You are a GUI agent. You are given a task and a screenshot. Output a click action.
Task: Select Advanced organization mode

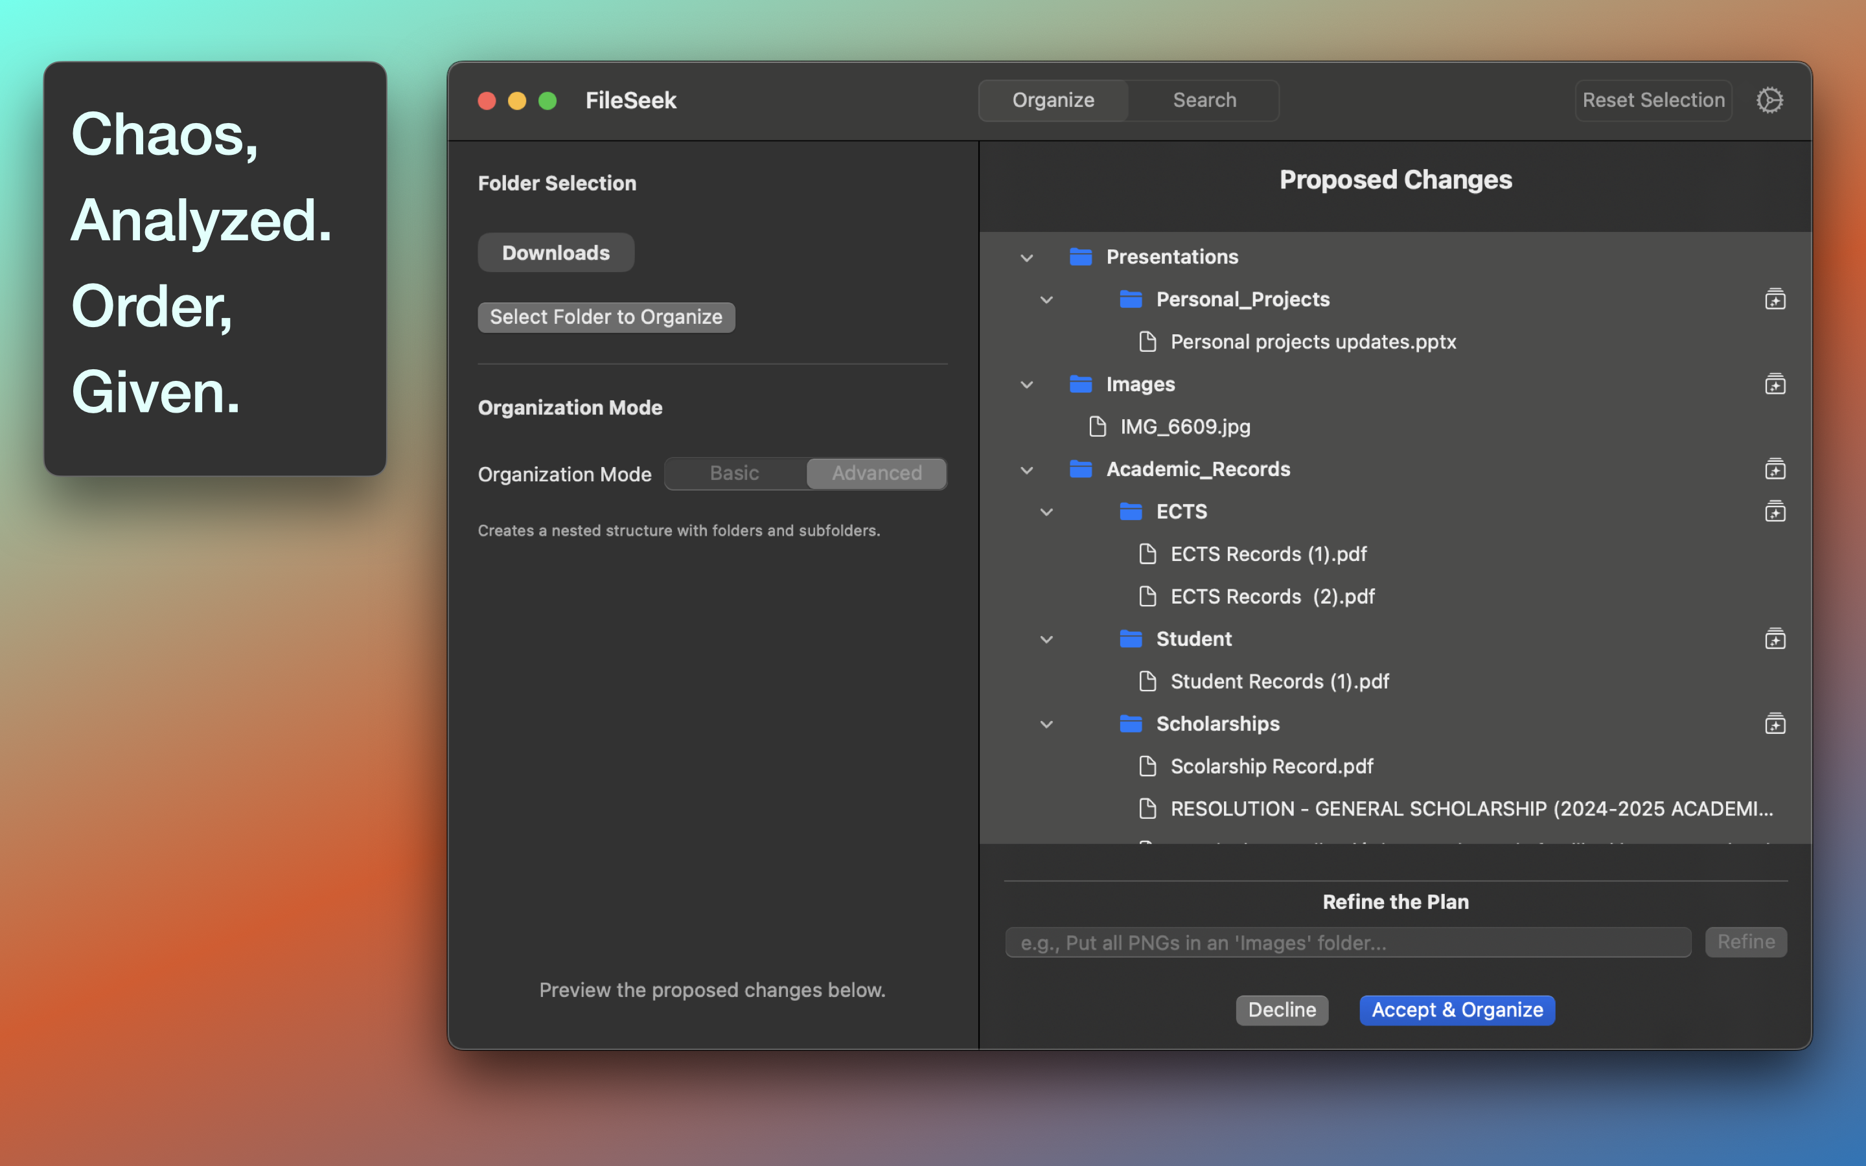877,474
